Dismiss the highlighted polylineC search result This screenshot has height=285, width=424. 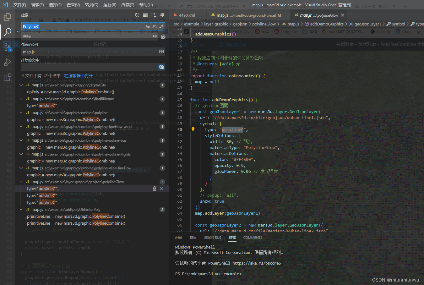[x=162, y=188]
